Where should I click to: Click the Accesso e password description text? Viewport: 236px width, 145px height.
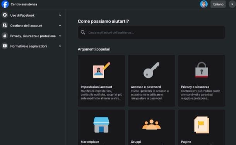[150, 95]
